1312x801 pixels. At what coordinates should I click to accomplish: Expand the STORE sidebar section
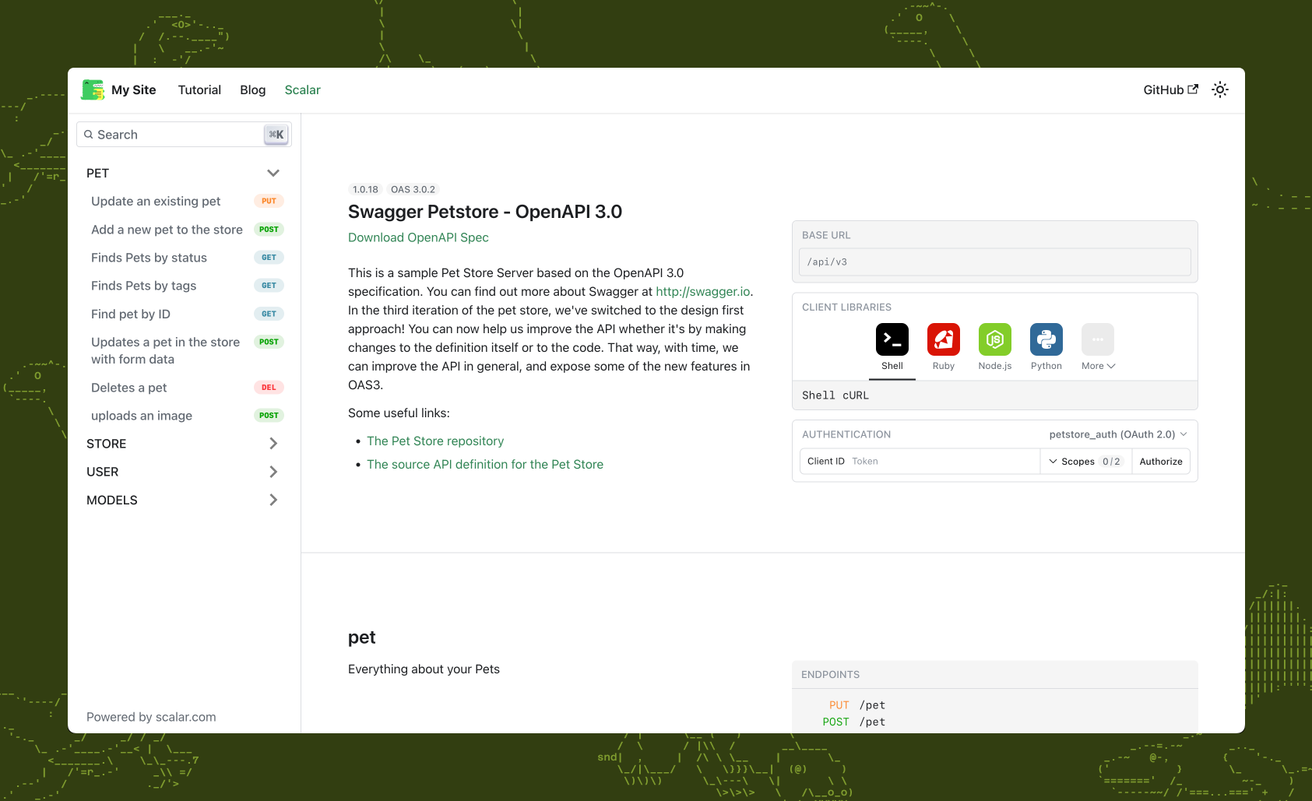coord(184,444)
